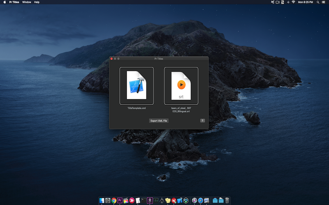Open the Window menu

[x=26, y=2]
